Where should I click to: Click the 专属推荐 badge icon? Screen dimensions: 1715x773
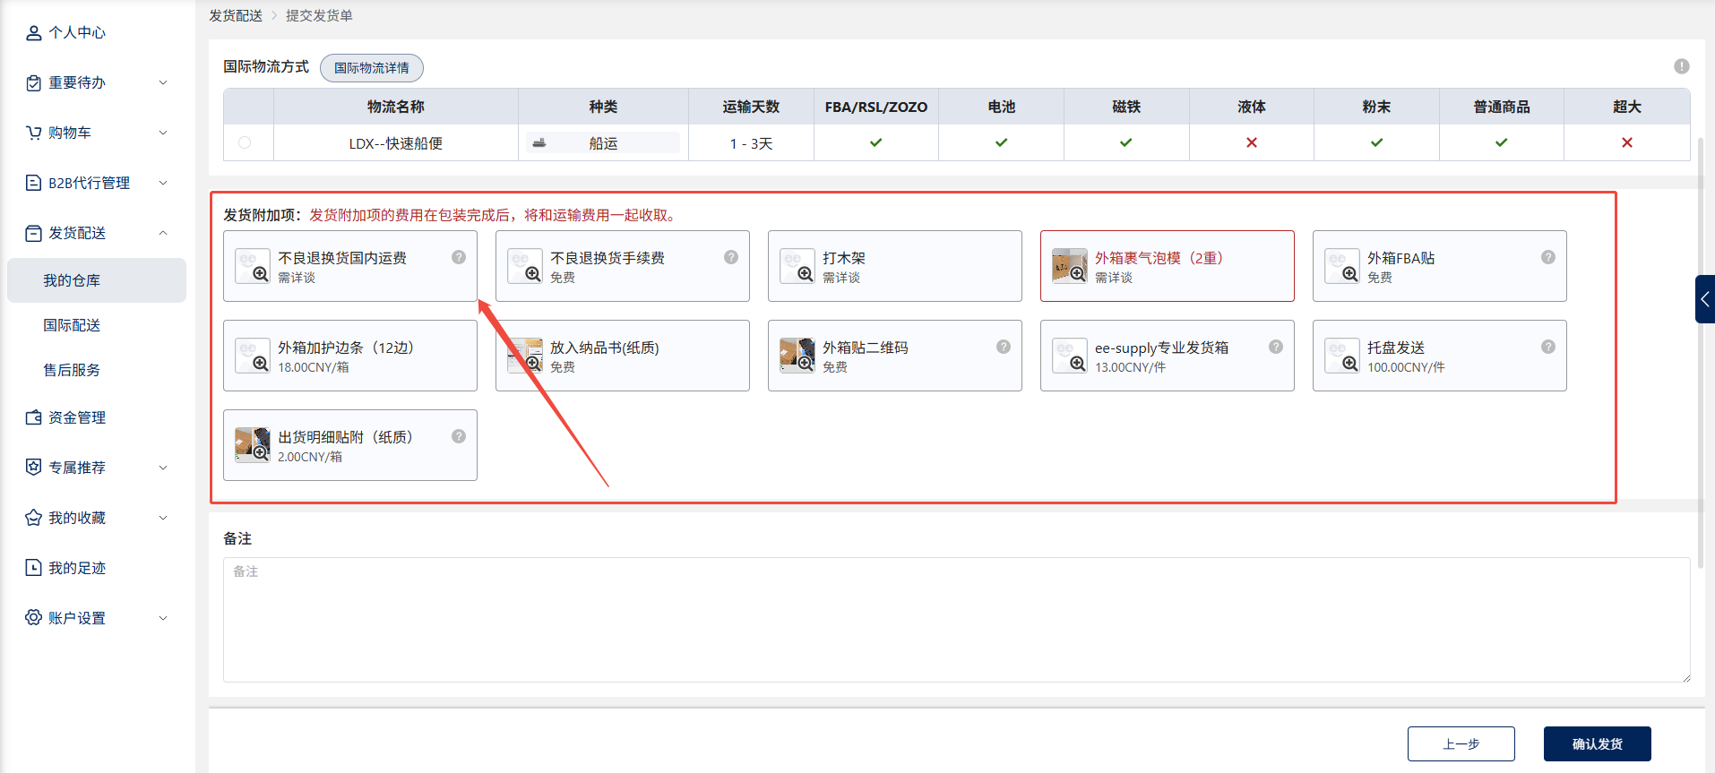(x=34, y=468)
